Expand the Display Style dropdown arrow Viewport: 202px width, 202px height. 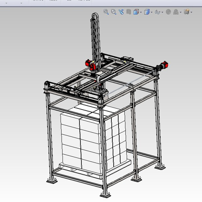[152, 12]
